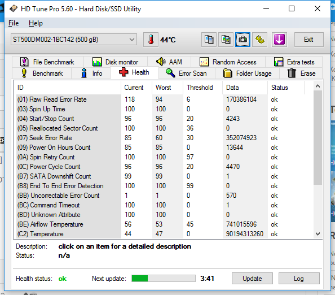Click the copy text to clipboard icon

point(209,40)
